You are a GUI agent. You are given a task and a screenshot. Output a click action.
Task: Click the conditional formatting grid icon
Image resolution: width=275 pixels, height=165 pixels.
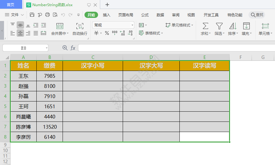(142, 25)
